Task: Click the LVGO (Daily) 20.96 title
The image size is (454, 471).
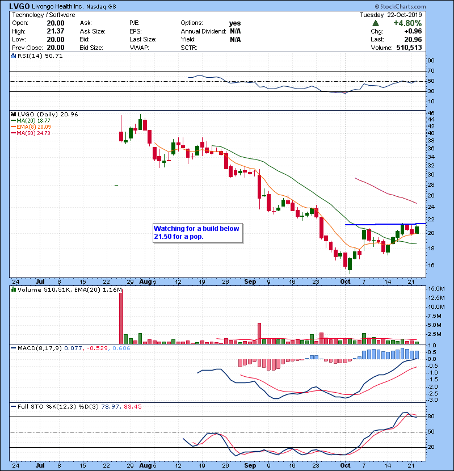Action: [48, 114]
